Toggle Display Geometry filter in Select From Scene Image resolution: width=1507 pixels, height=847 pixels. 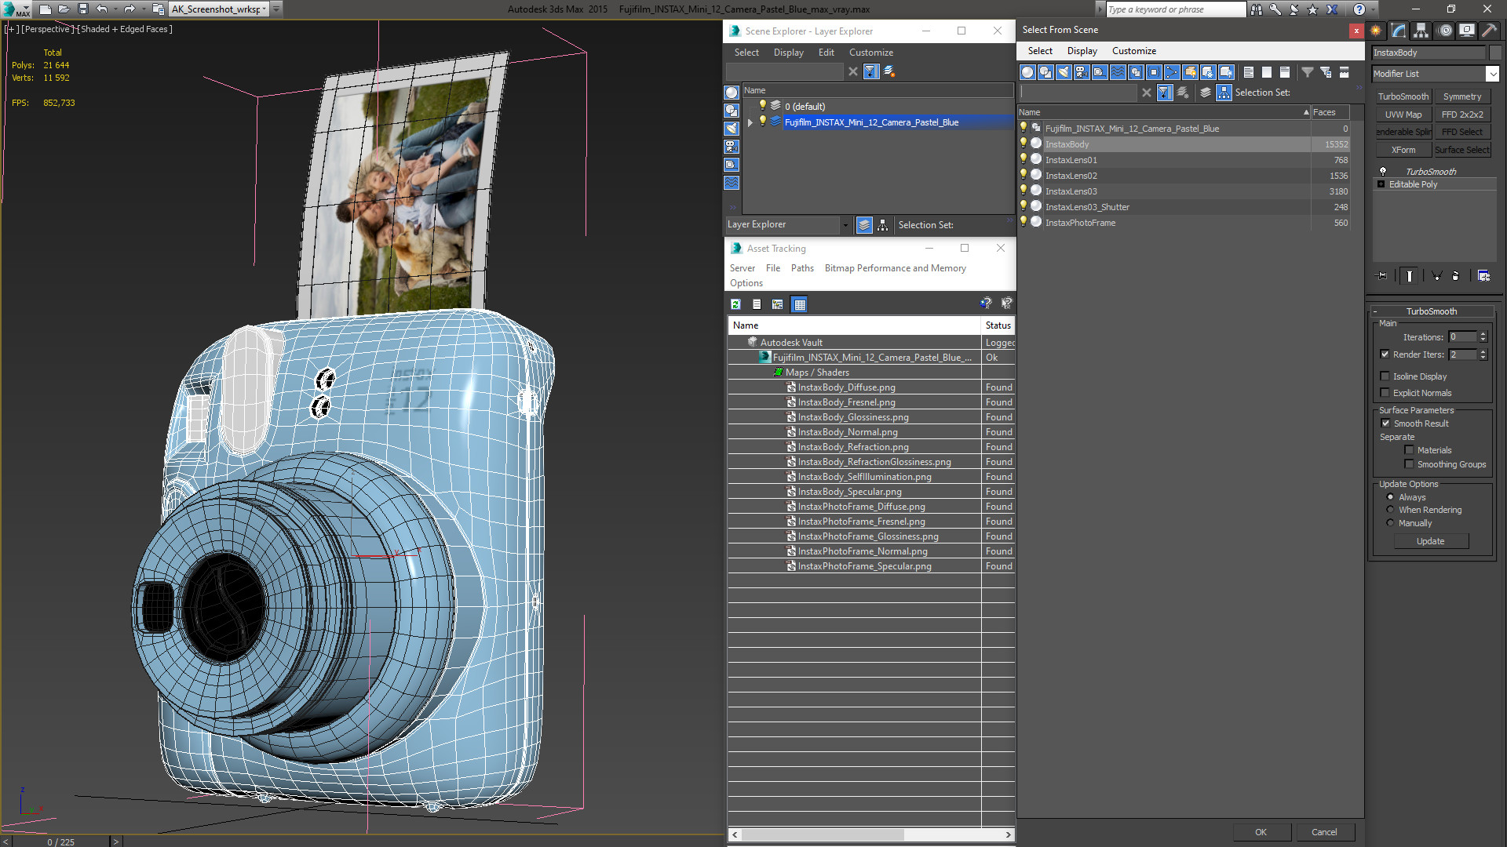click(x=1027, y=72)
